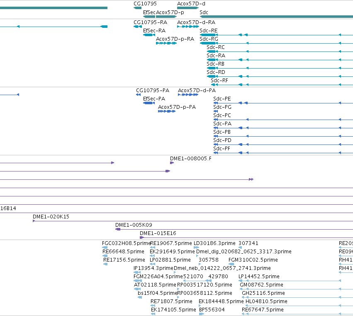The height and width of the screenshot is (316, 353).
Task: Select the Sdc-PB protein label
Action: pyautogui.click(x=222, y=132)
